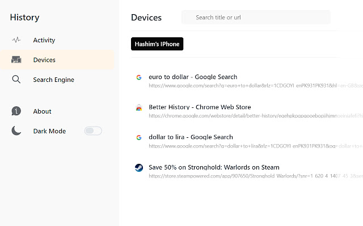
Task: Open the About menu item
Action: [x=42, y=111]
